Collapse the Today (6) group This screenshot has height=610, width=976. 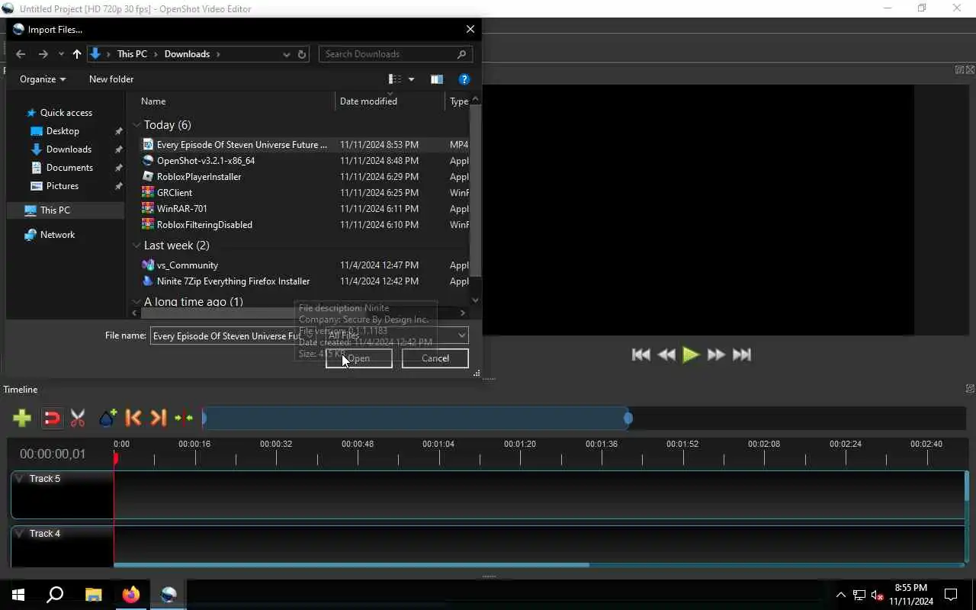[136, 125]
